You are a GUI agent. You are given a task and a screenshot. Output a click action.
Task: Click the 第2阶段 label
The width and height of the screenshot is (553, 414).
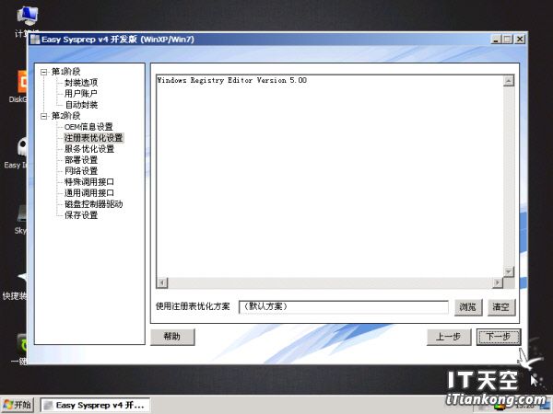coord(66,116)
